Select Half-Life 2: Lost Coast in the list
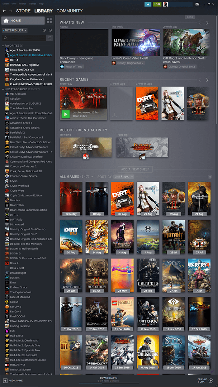 23,355
